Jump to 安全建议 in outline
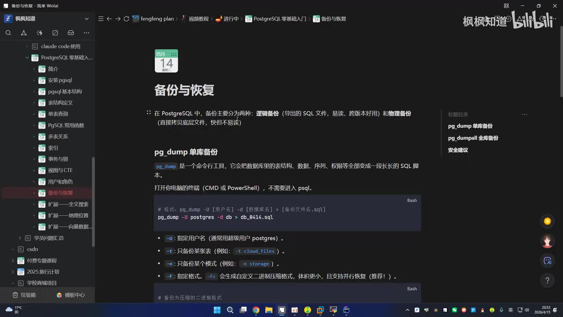 click(x=458, y=150)
